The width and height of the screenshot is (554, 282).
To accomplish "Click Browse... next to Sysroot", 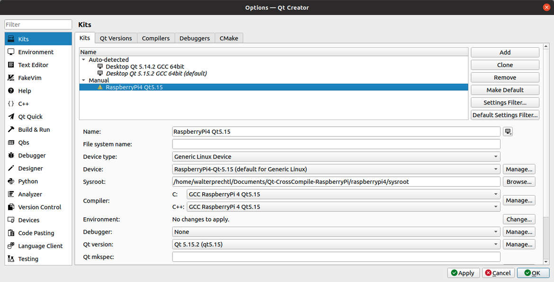I will [519, 181].
